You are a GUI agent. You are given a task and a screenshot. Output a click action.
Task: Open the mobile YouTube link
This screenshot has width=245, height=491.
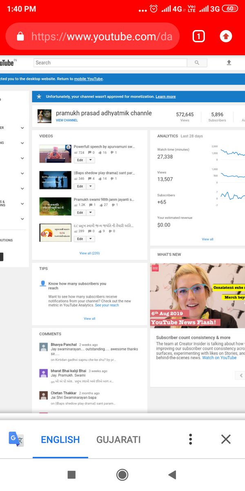tap(89, 79)
